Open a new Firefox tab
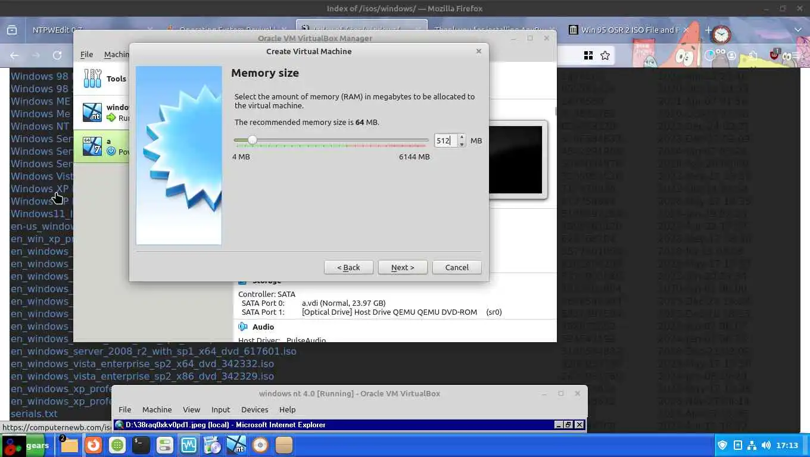This screenshot has height=457, width=810. (708, 30)
